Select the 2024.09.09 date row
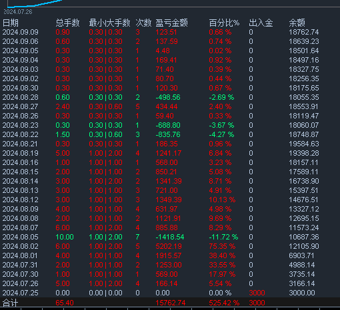 [170, 32]
